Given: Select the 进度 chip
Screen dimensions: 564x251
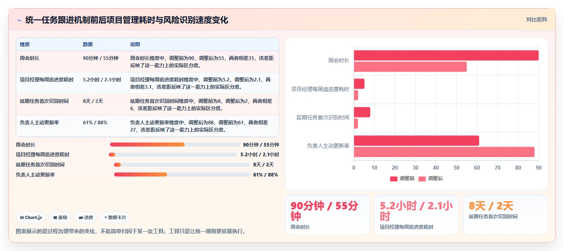Looking at the screenshot, I should [x=86, y=217].
